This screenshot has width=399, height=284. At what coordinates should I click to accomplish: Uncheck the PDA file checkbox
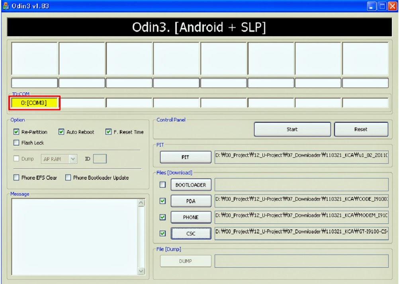click(162, 201)
